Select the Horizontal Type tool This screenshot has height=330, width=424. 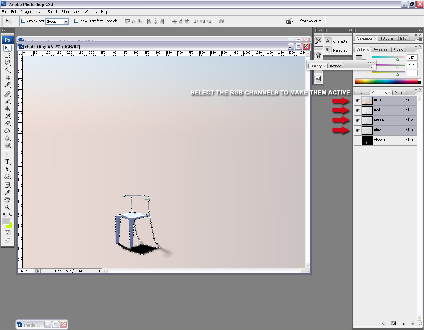tap(7, 162)
